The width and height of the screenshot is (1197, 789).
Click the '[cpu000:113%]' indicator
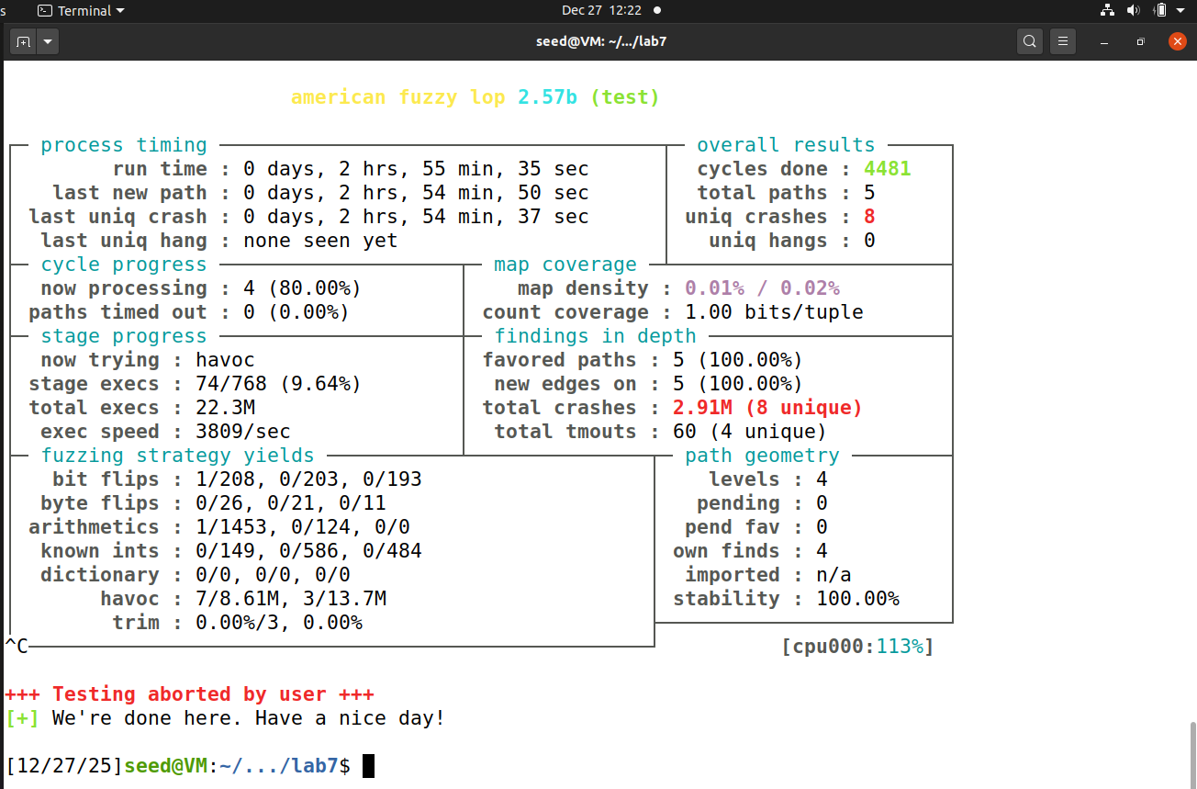click(857, 647)
